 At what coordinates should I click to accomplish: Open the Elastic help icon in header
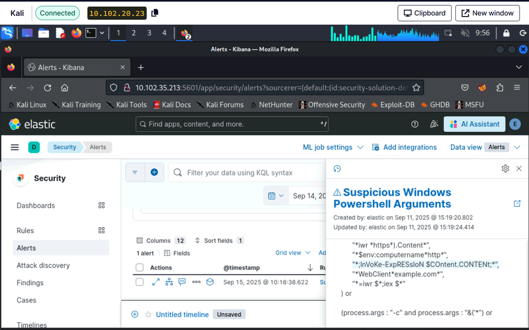coord(415,124)
